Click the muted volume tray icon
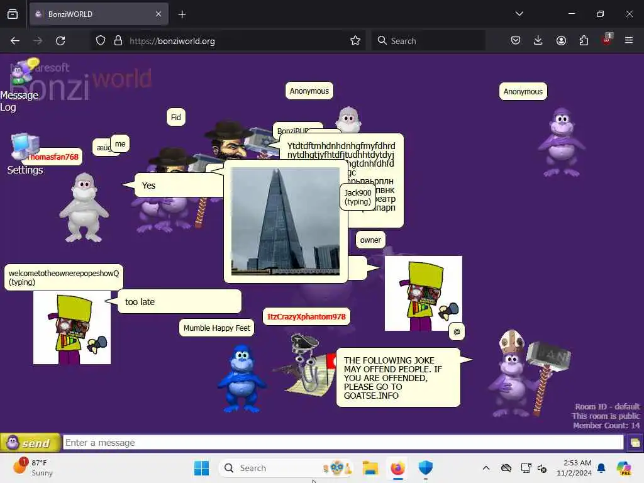This screenshot has height=483, width=644. [x=542, y=468]
